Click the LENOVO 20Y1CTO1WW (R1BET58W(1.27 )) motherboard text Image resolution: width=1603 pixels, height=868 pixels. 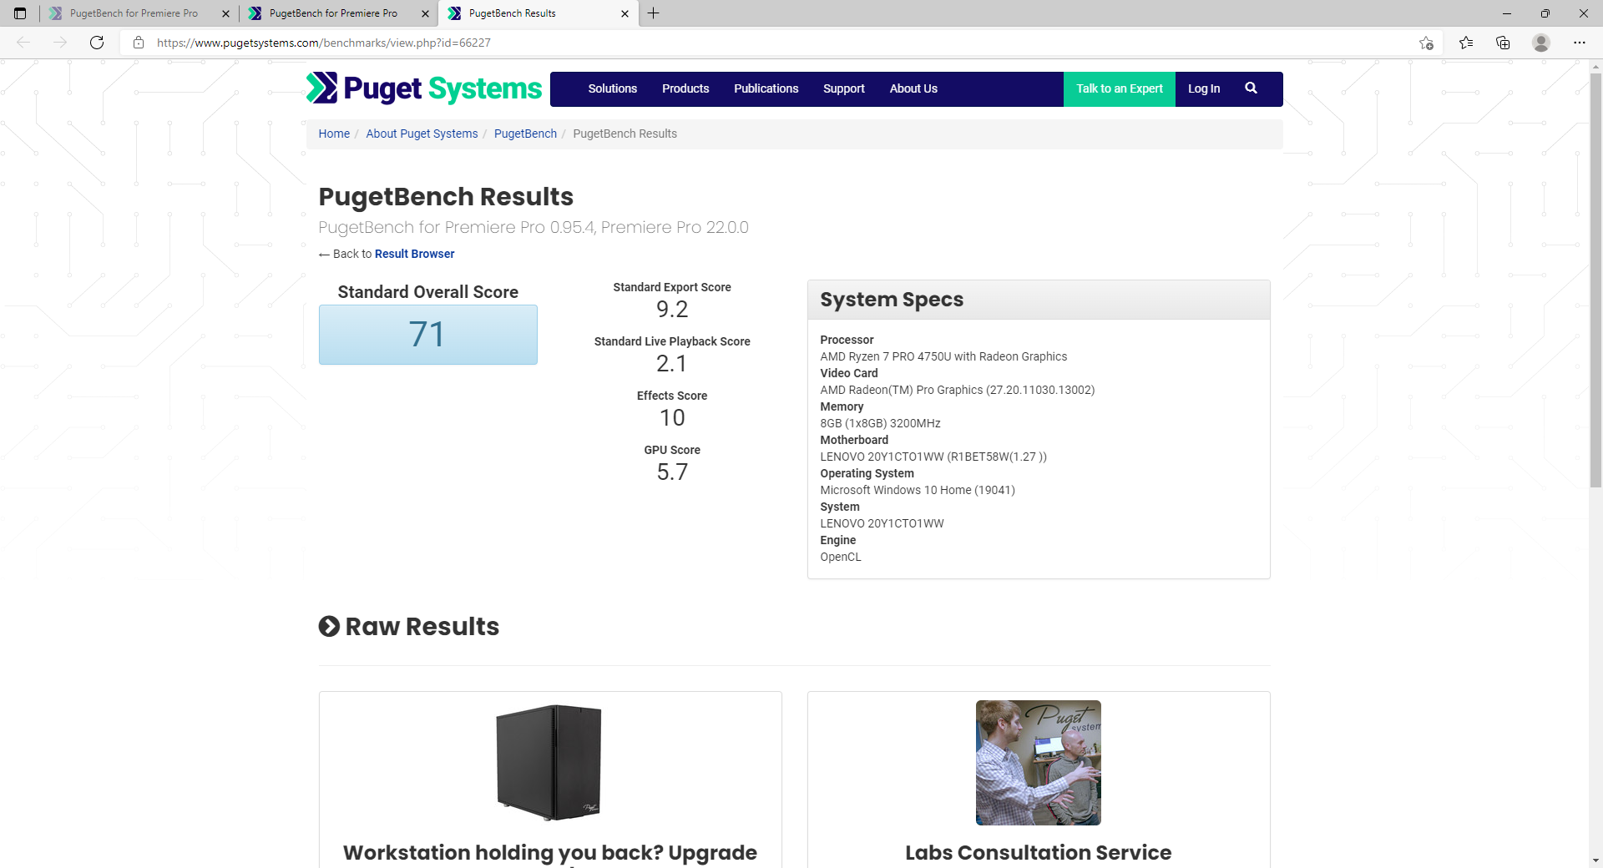pyautogui.click(x=933, y=457)
